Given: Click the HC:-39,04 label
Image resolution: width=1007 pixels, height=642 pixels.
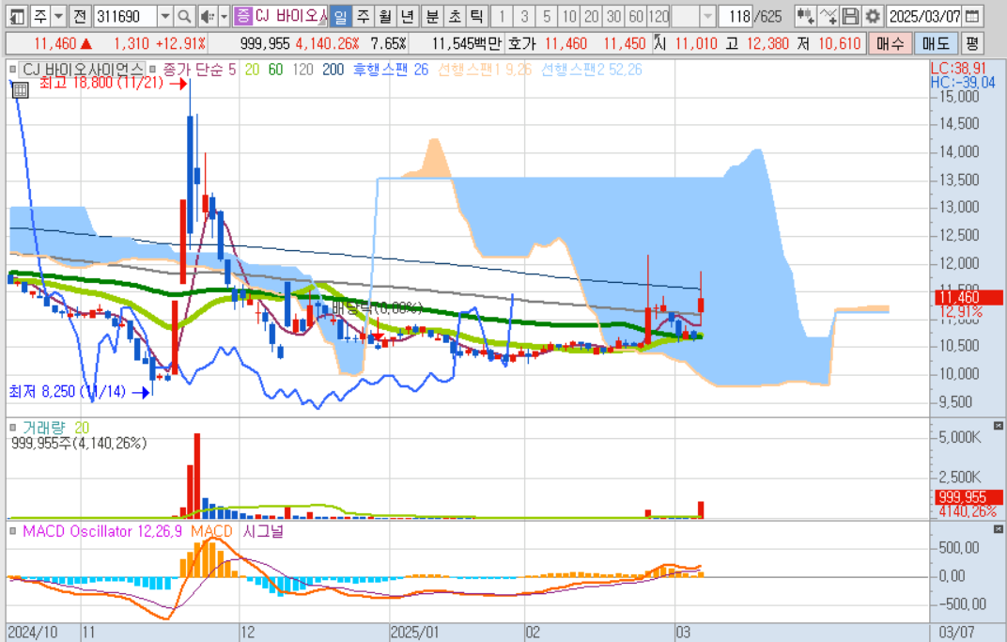Looking at the screenshot, I should pyautogui.click(x=963, y=83).
